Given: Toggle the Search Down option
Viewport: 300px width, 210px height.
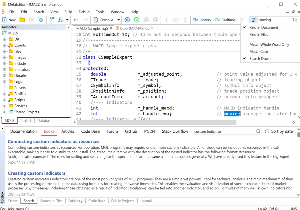Looking at the screenshot, I should (260, 59).
